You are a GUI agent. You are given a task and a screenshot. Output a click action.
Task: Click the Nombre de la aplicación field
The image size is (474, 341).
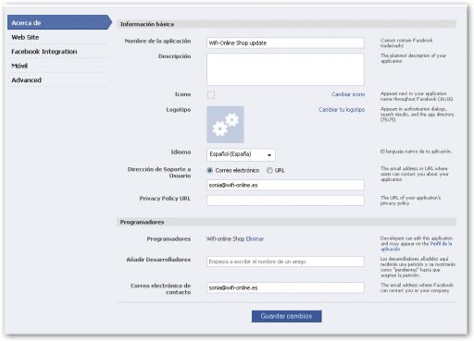(x=285, y=43)
